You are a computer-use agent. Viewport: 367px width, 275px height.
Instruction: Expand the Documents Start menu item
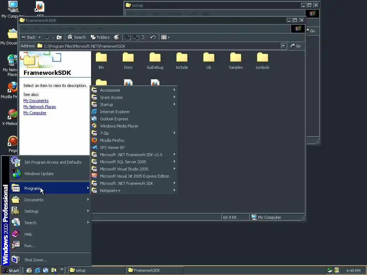49,200
